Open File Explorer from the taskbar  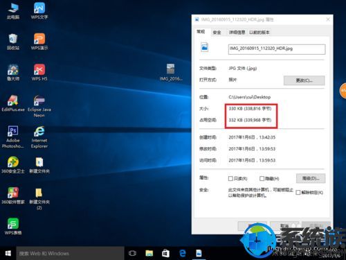[149, 253]
